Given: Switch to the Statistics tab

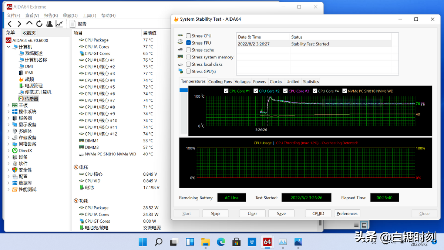Looking at the screenshot, I should coord(311,82).
